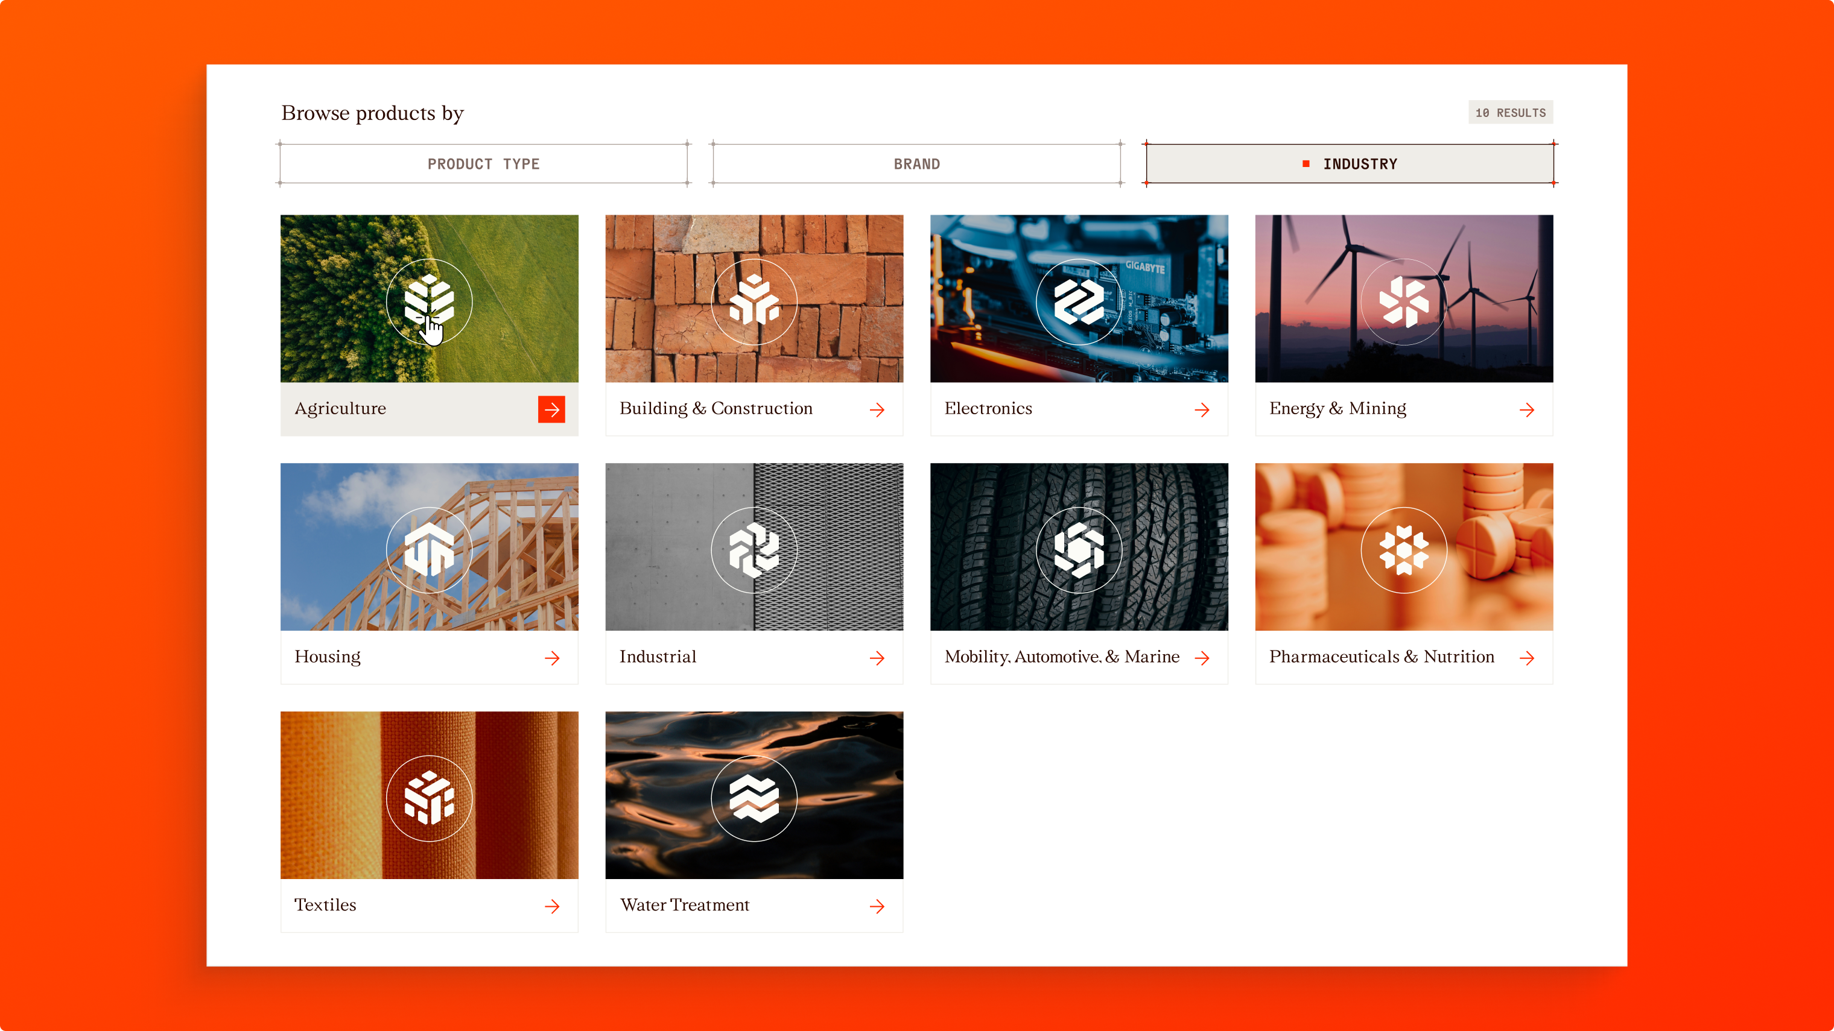Image resolution: width=1834 pixels, height=1031 pixels.
Task: Switch to the Product Type tab
Action: [x=483, y=163]
